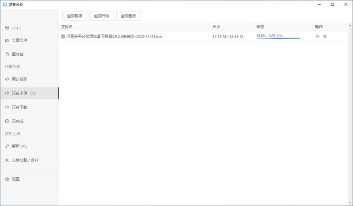Image resolution: width=353 pixels, height=206 pixels.
Task: Click the trash icon to delete upload task
Action: point(325,37)
